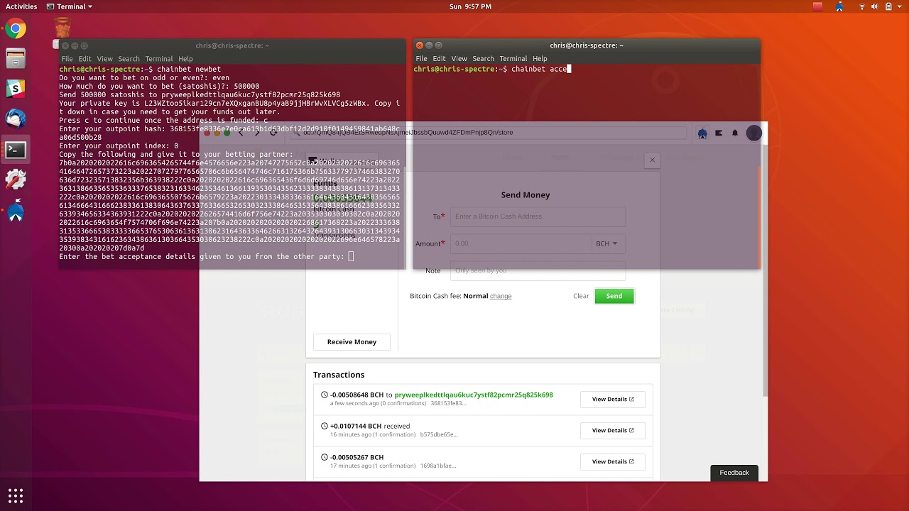Screen dimensions: 909x511
Task: Focus the Amount input field
Action: (521, 243)
